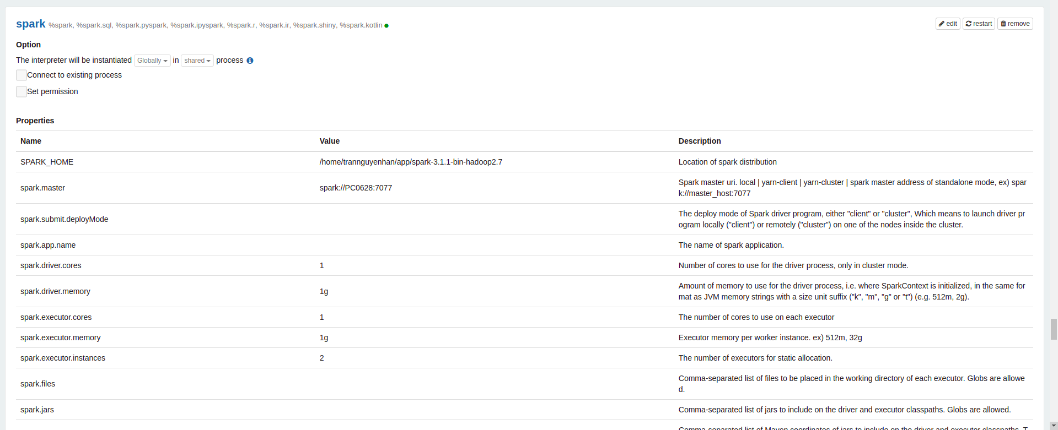Select the spark.executor.instances property name
Image resolution: width=1058 pixels, height=430 pixels.
click(63, 358)
